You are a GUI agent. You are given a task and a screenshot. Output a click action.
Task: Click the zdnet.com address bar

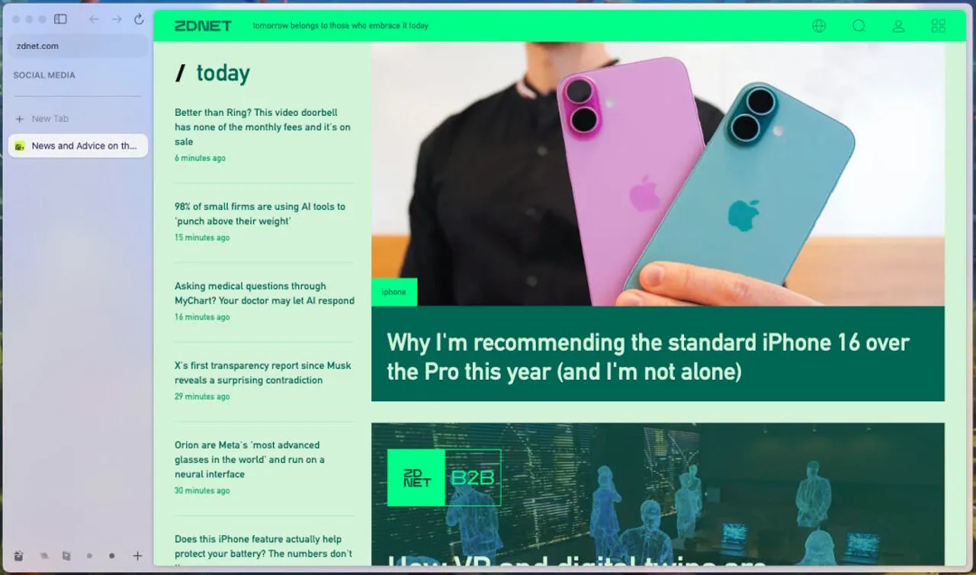[x=78, y=46]
